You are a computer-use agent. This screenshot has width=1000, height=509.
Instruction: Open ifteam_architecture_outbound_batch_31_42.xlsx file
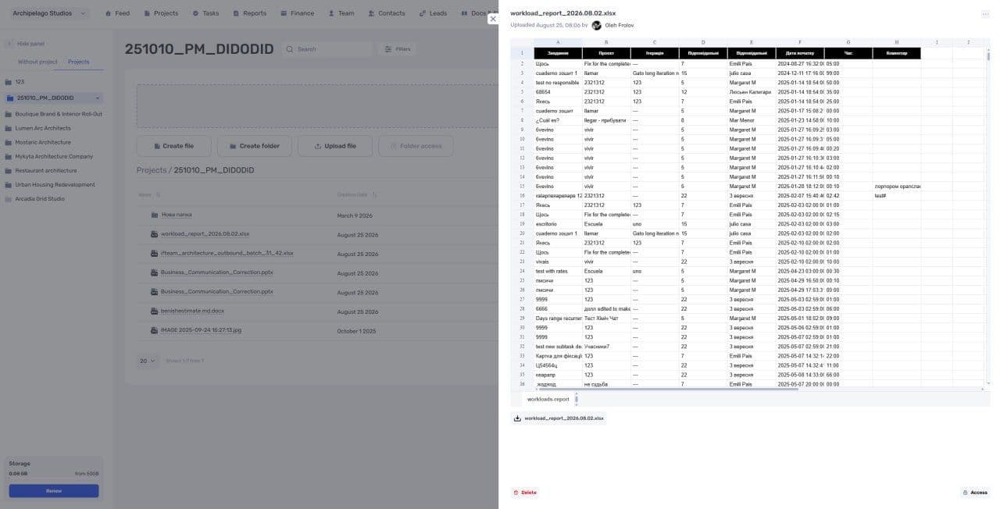227,254
